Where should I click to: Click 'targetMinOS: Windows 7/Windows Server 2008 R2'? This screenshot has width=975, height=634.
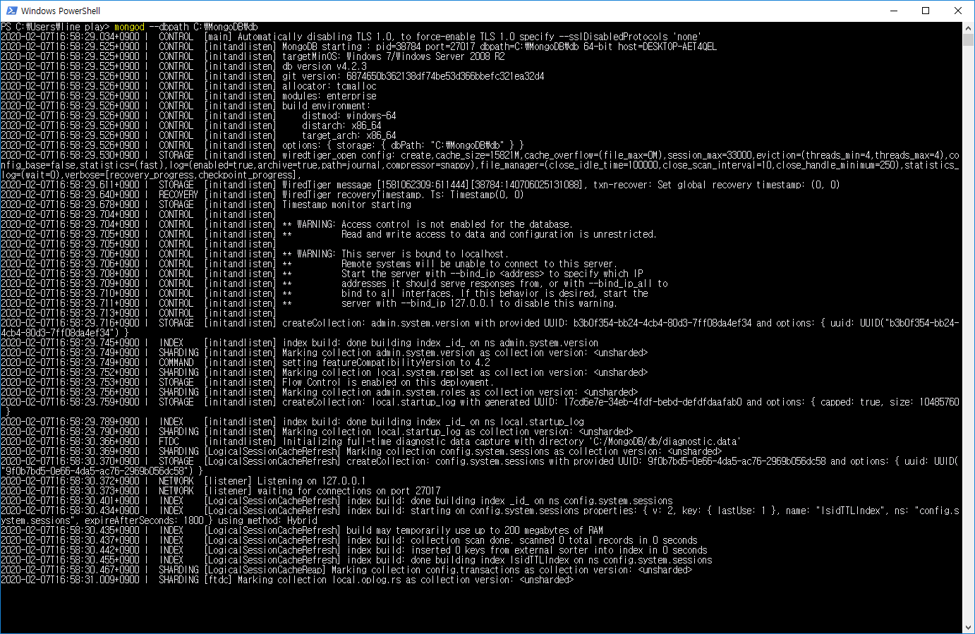pyautogui.click(x=394, y=56)
